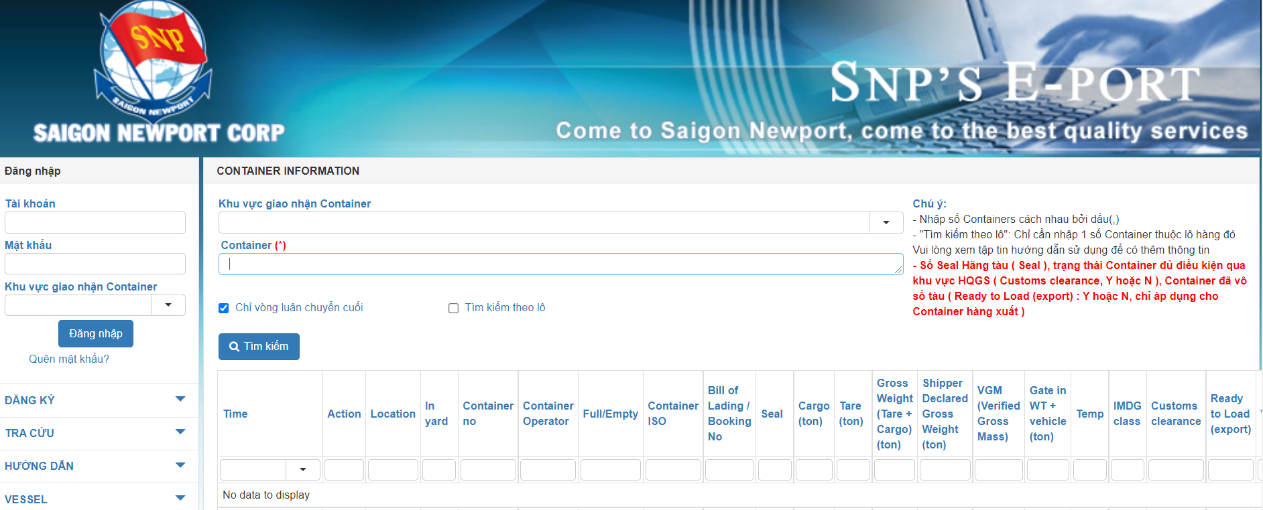1263x510 pixels.
Task: Sort by the Container no column header
Action: point(488,414)
